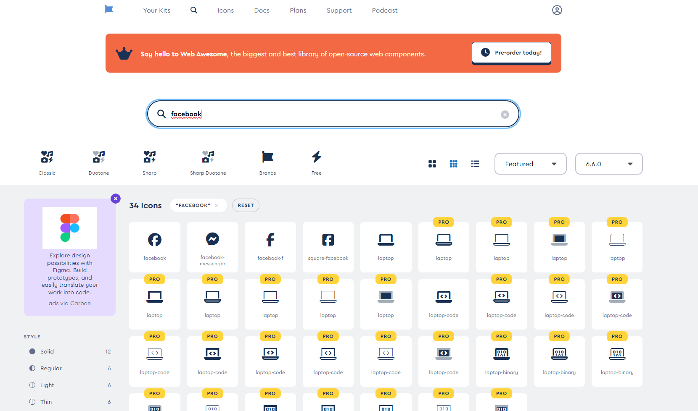Click the Figma logo ad image
This screenshot has height=411, width=698.
click(70, 228)
